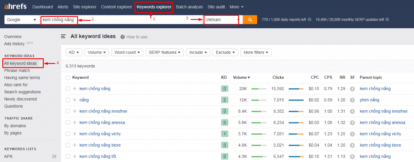Click plus icon for kem chống nắng anessa
414x162 pixels.
pyautogui.click(x=75, y=122)
